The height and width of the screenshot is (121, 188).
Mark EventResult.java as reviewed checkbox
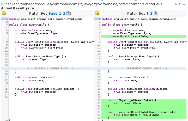[x=3, y=4]
